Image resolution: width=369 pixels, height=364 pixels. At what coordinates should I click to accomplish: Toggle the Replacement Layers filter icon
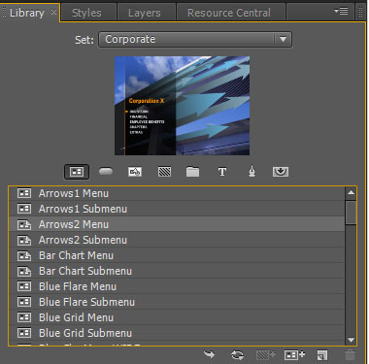[x=135, y=172]
